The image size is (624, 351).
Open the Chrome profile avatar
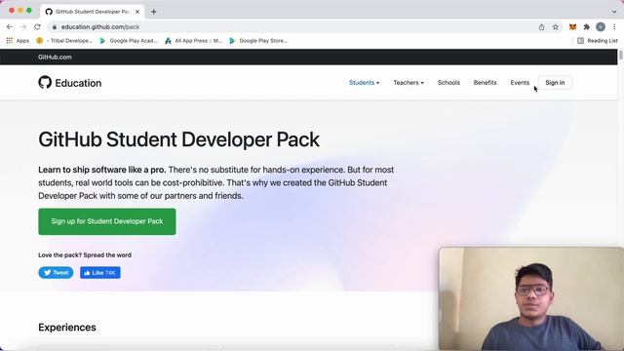point(601,27)
